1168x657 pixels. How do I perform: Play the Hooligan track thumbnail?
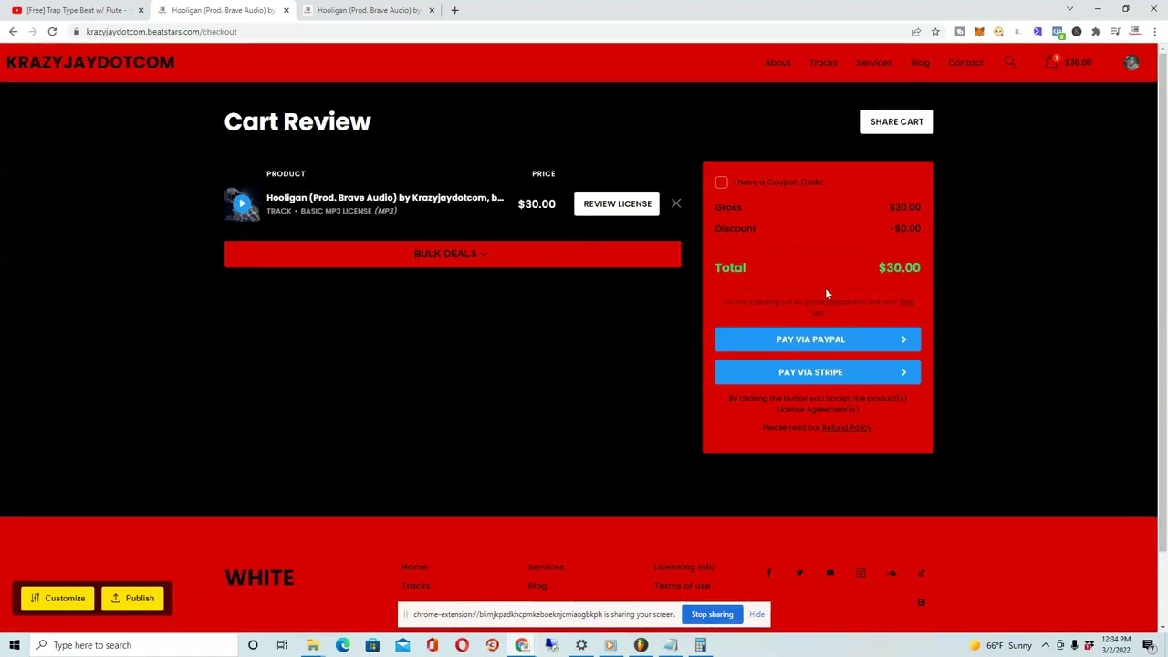(242, 203)
